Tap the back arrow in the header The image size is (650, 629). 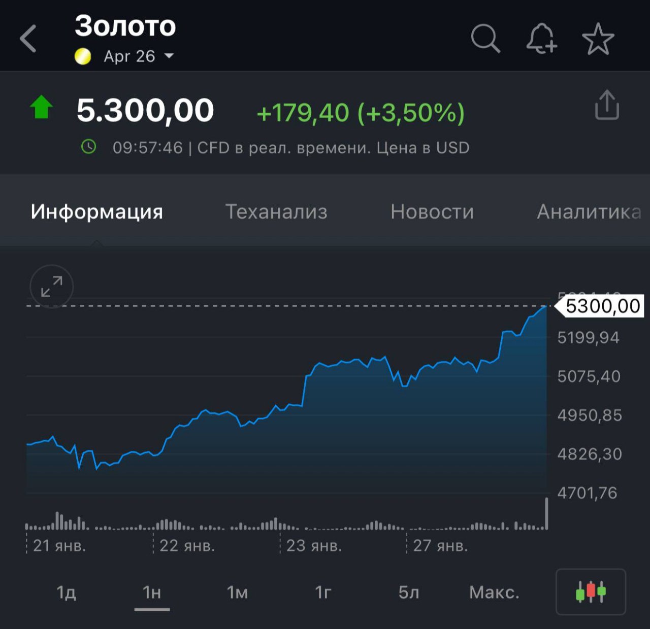pos(29,38)
